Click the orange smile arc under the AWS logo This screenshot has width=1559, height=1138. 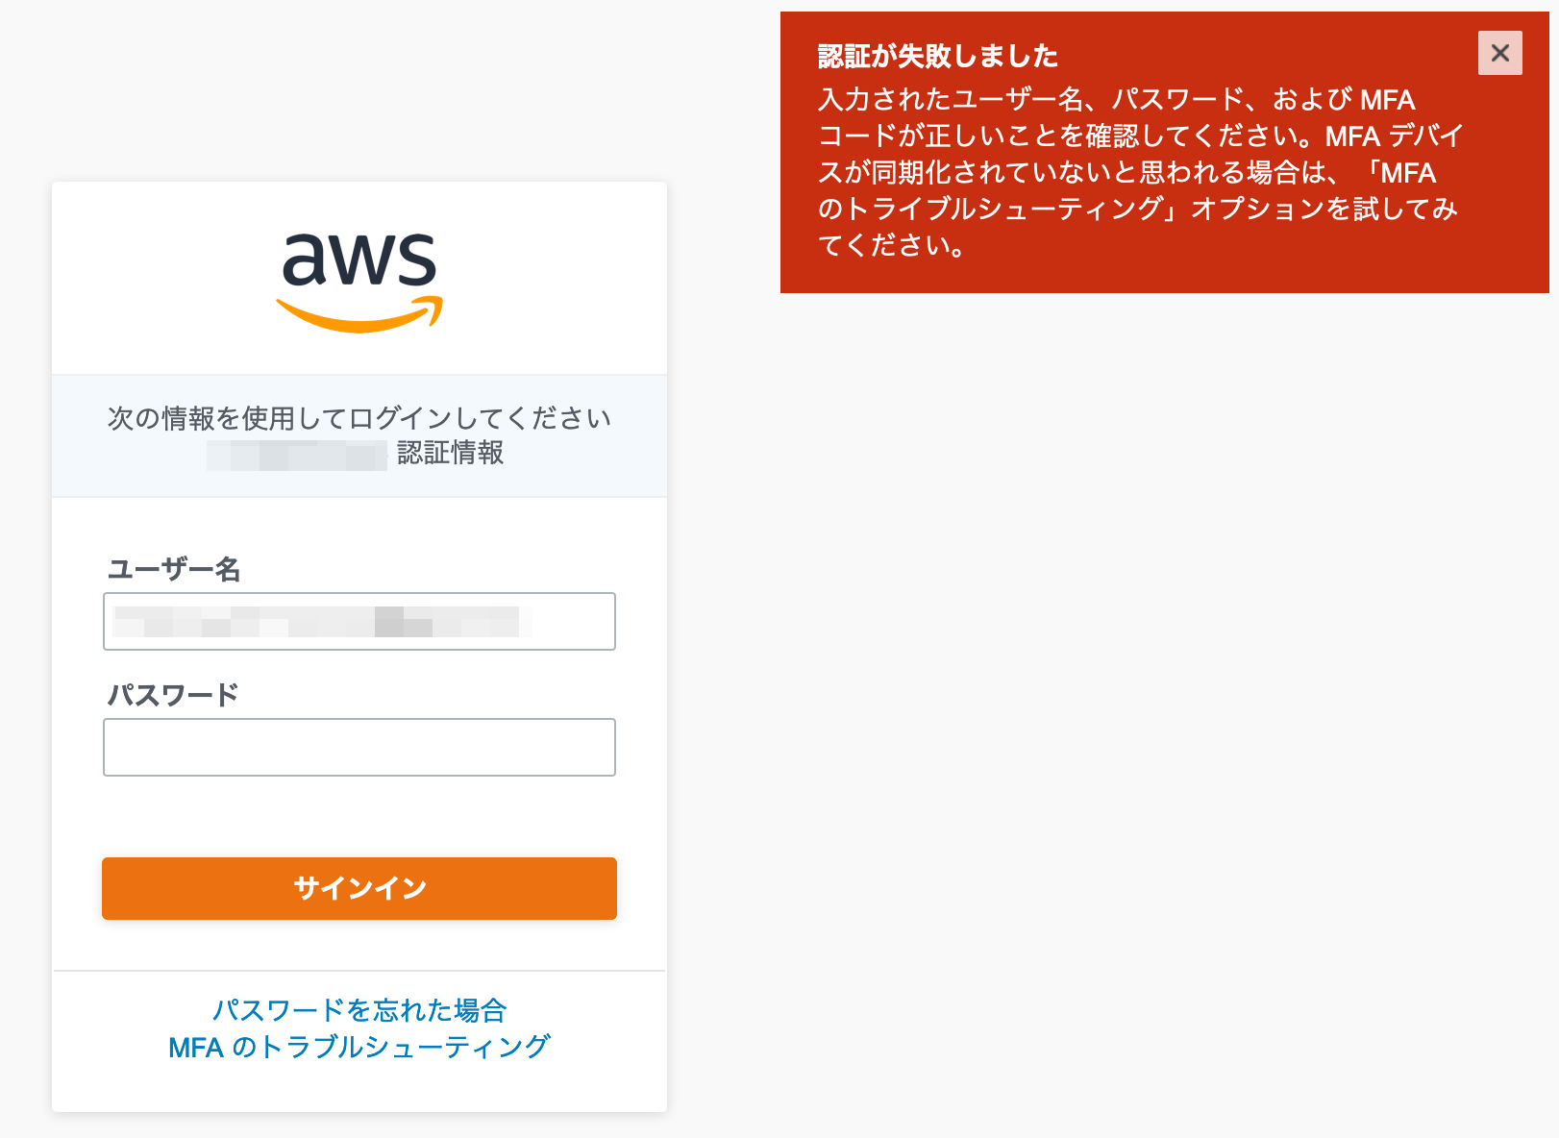pos(359,312)
